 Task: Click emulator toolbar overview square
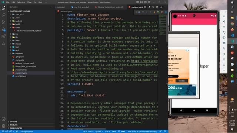tap(224, 65)
